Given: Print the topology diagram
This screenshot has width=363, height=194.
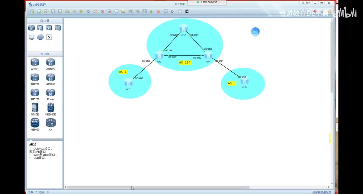Looking at the screenshot, I should click(67, 11).
